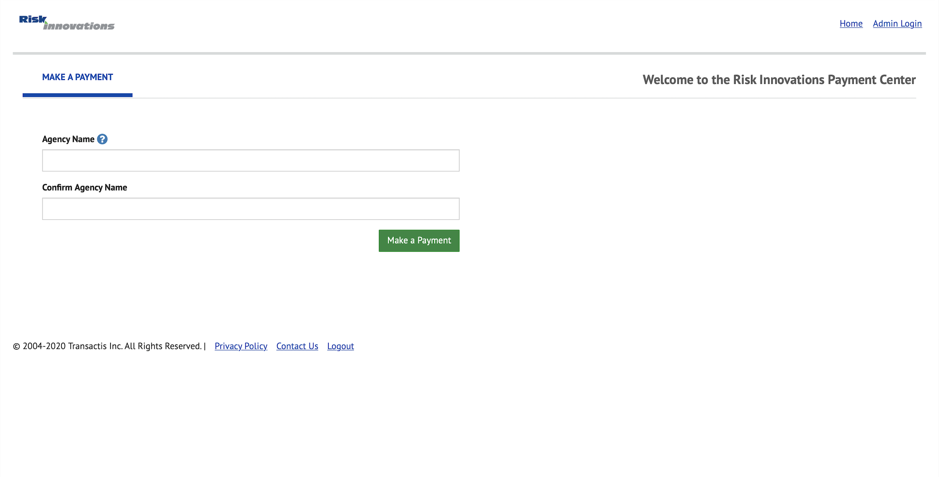
Task: Click the Risk Innovations logo
Action: click(x=66, y=23)
